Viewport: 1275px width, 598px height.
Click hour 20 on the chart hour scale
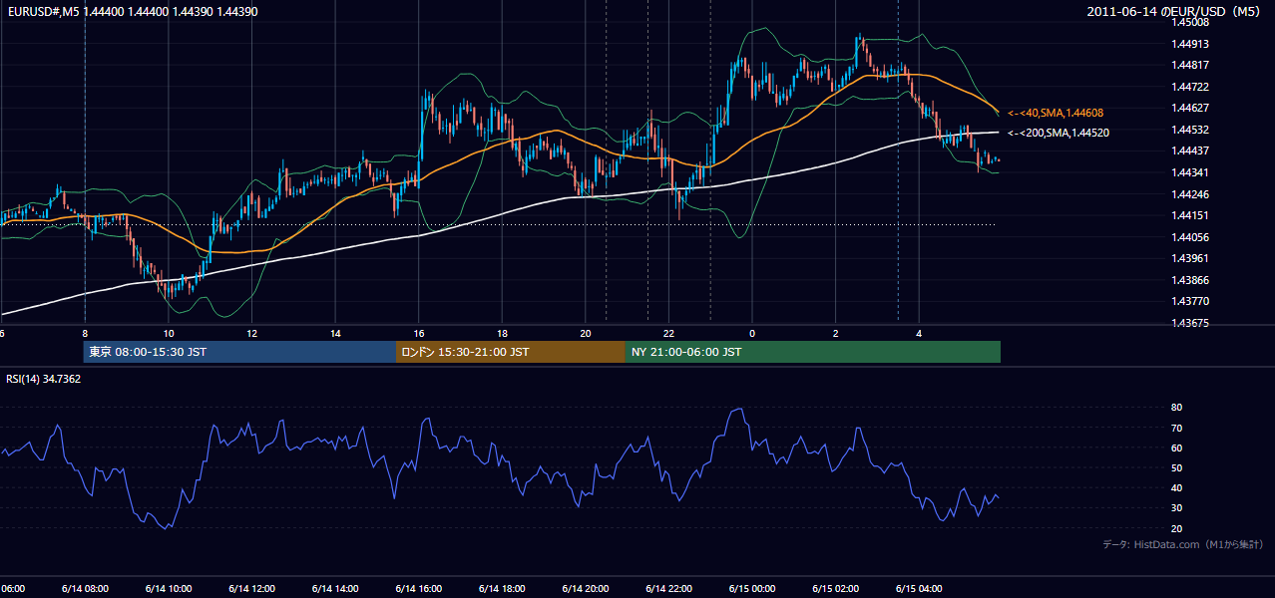586,333
